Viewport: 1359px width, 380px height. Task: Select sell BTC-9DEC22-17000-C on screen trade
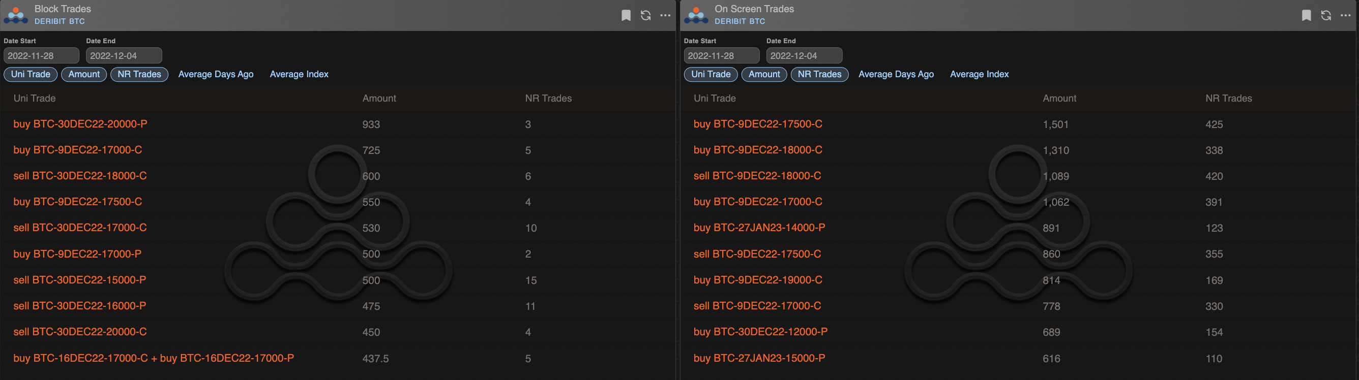click(757, 305)
